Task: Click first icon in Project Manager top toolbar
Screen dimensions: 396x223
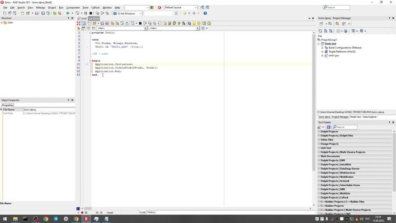Action: point(321,24)
